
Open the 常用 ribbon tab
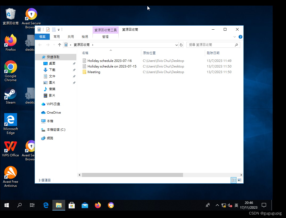click(57, 37)
